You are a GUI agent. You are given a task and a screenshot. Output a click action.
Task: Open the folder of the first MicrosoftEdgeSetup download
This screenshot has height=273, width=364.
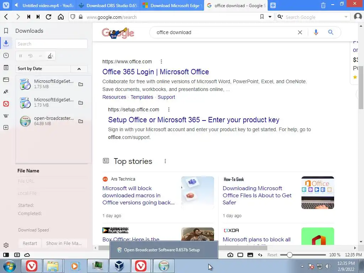(81, 84)
